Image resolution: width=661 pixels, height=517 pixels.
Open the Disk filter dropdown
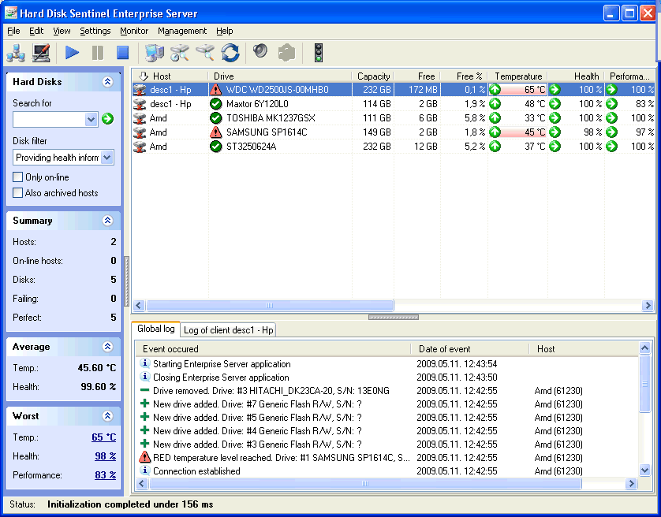pos(107,158)
